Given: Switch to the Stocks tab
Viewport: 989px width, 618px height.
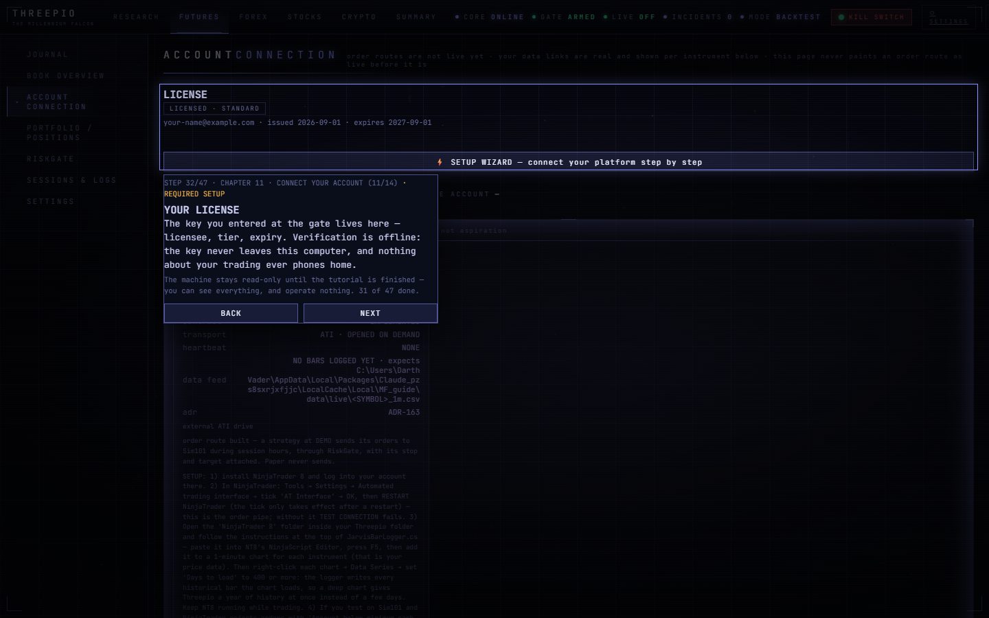Looking at the screenshot, I should pyautogui.click(x=305, y=17).
